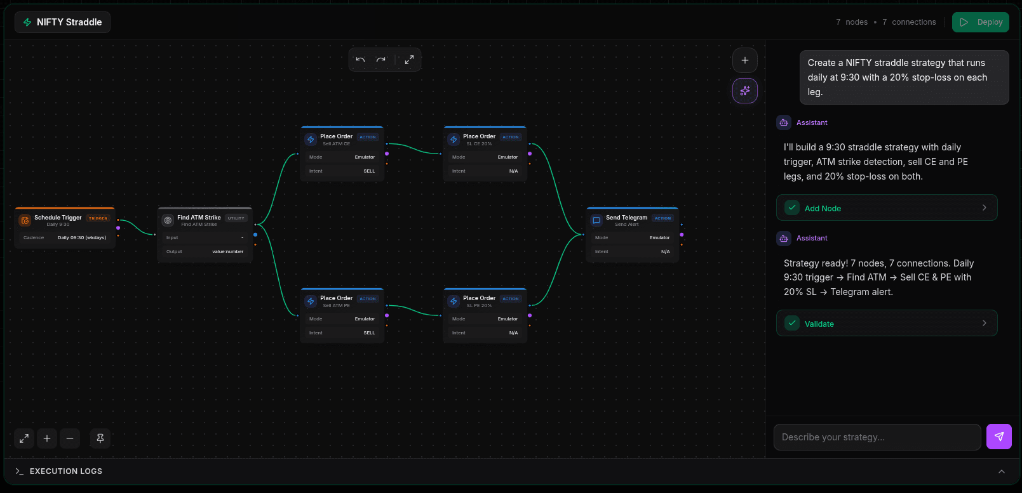Click the terminal icon beside Execution Logs
This screenshot has width=1022, height=493.
[19, 471]
